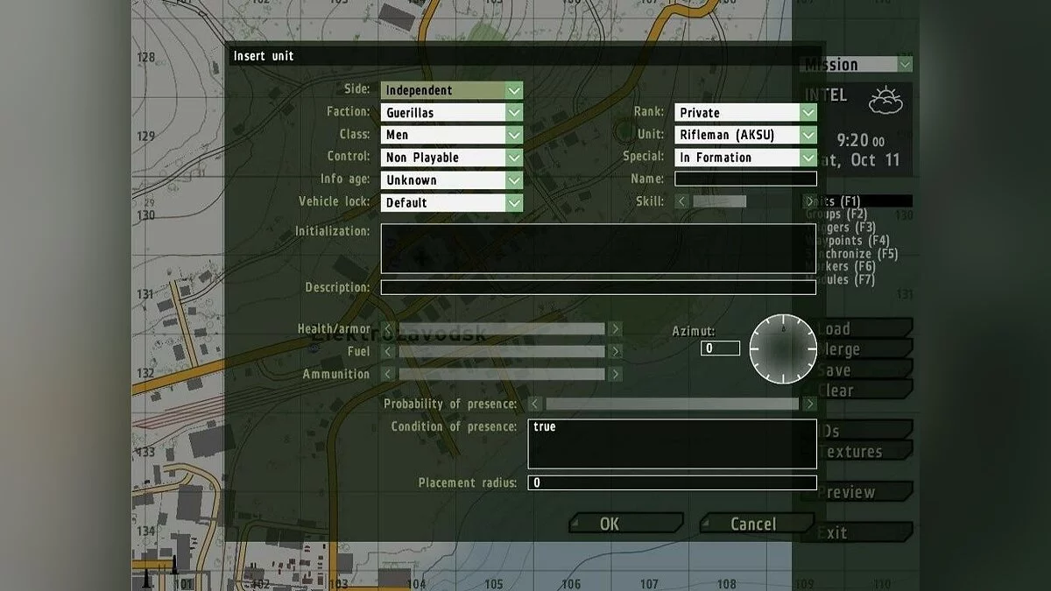This screenshot has height=591, width=1051.
Task: Click the weather cloud icon in Intel panel
Action: point(885,102)
